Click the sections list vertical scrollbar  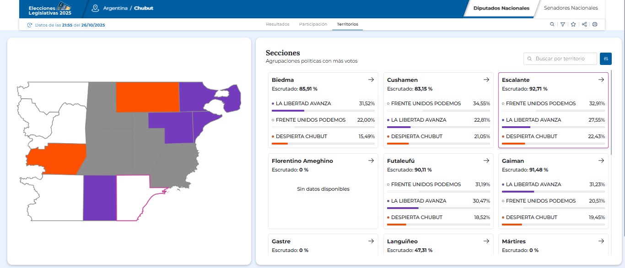tap(611, 110)
